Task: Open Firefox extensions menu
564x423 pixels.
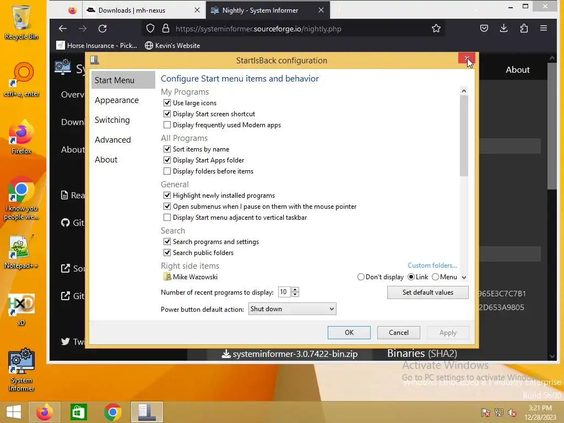Action: (524, 29)
